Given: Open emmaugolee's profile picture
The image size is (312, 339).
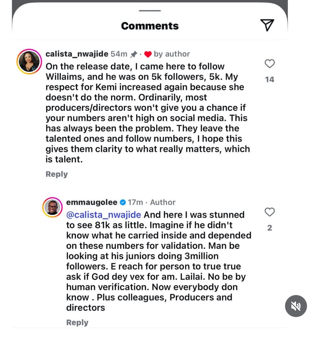Looking at the screenshot, I should (52, 207).
